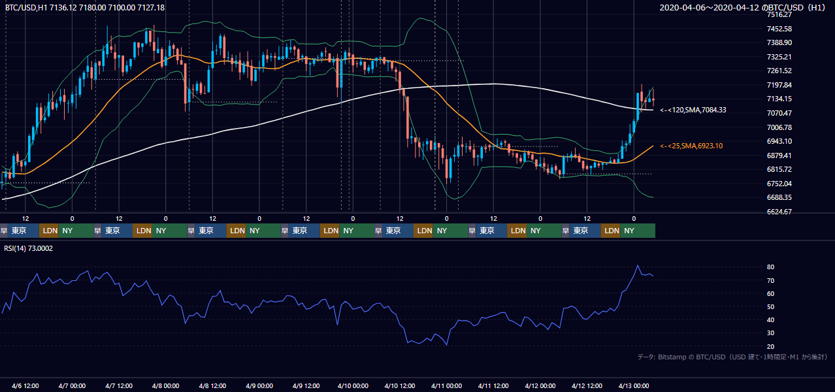Click the 4/6 12:00 date label
This screenshot has height=392, width=835.
(x=25, y=386)
